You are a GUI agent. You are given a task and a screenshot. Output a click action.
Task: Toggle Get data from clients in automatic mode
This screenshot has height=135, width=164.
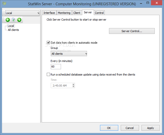[x=48, y=43]
